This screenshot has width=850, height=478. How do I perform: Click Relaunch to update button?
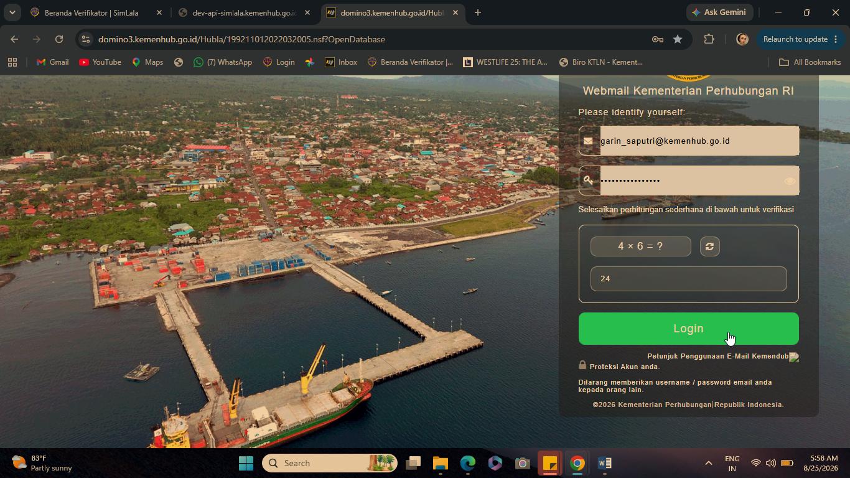[796, 39]
